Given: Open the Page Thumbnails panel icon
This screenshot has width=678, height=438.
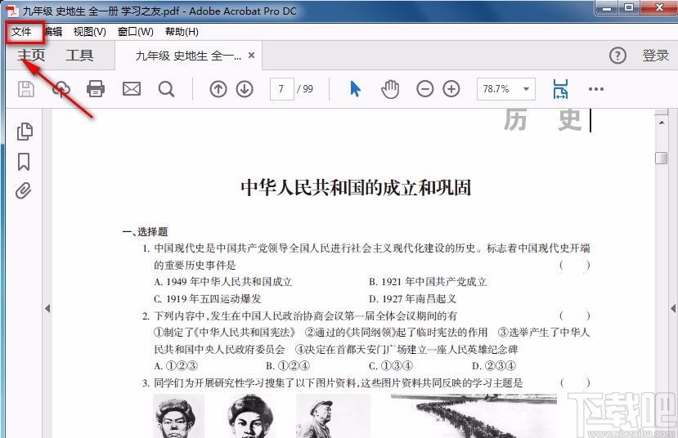Looking at the screenshot, I should point(25,132).
